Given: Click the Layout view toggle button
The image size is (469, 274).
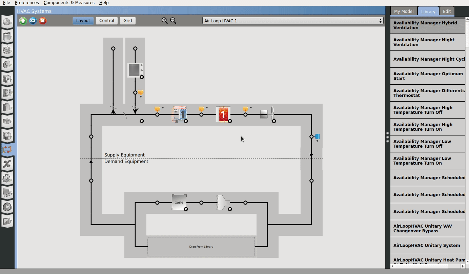Looking at the screenshot, I should coord(83,20).
